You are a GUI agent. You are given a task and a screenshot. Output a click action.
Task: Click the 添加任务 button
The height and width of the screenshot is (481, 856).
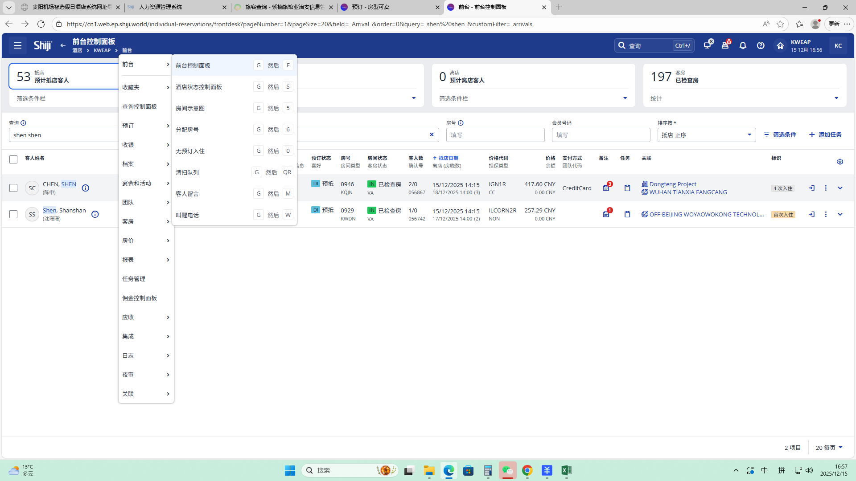pyautogui.click(x=825, y=135)
